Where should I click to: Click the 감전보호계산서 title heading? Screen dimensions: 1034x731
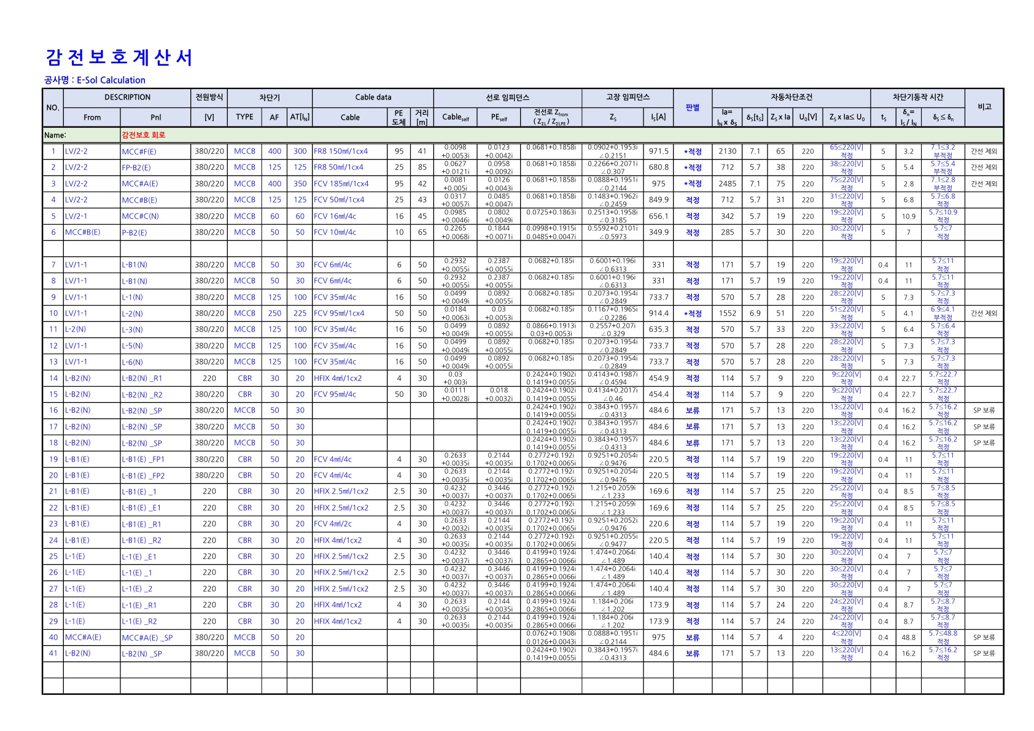point(119,58)
